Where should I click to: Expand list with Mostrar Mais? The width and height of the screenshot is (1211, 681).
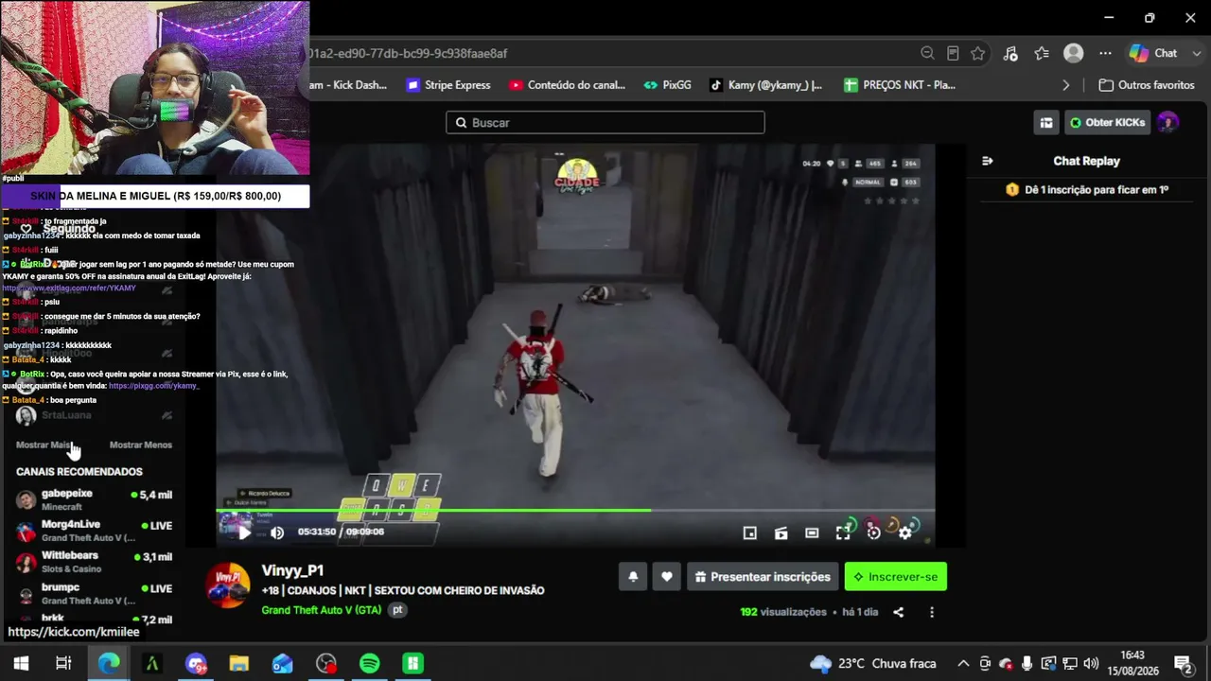[x=44, y=445]
